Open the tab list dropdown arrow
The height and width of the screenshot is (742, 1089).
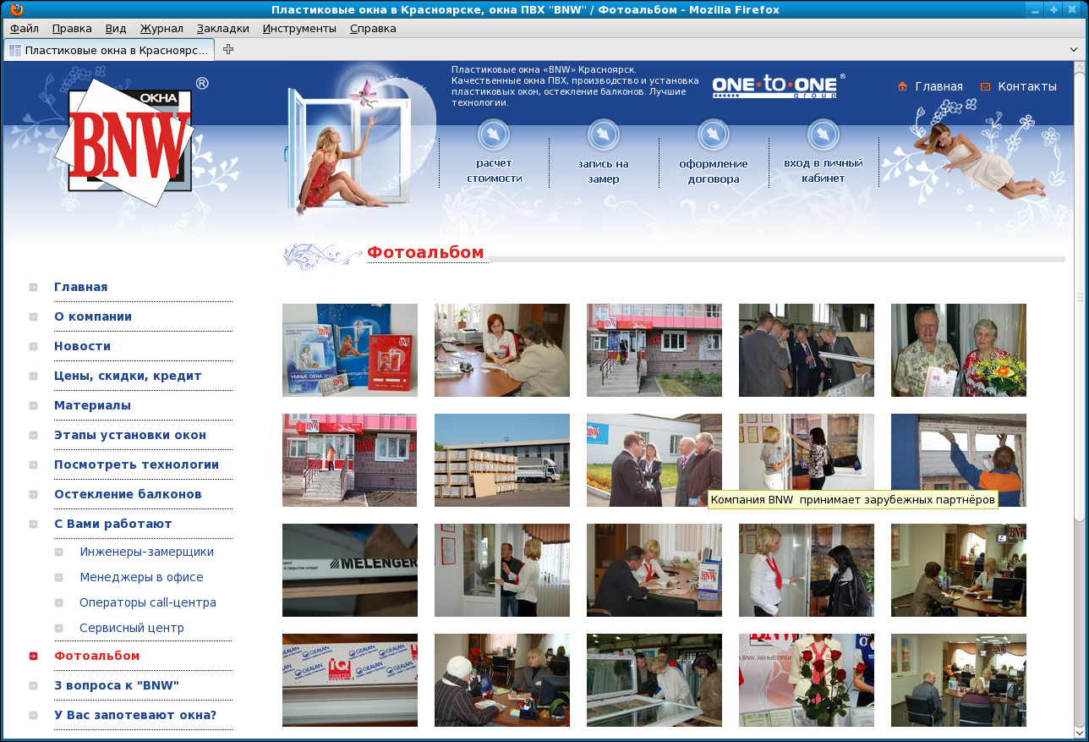(1075, 50)
